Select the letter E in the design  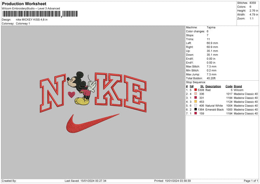tap(135, 94)
